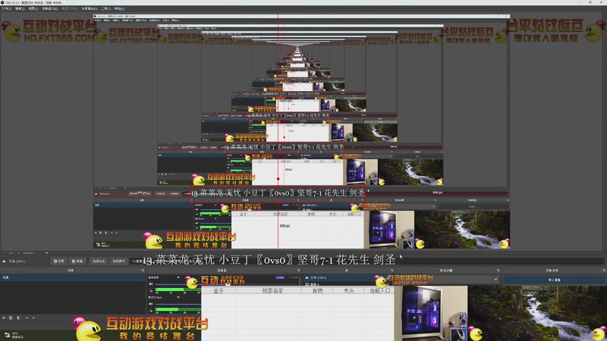The width and height of the screenshot is (607, 341).
Task: Float the 来源 dock using its header icon
Action: (x=392, y=271)
